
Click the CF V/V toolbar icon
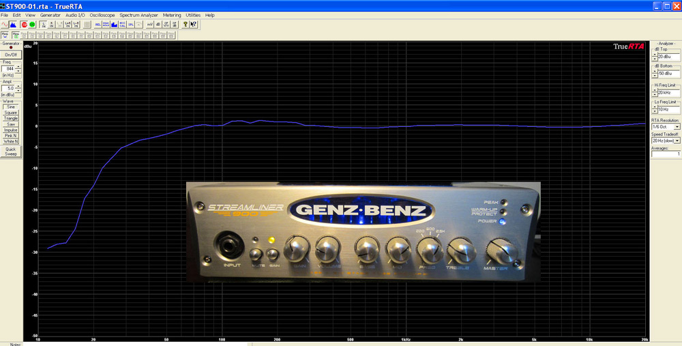[x=166, y=25]
